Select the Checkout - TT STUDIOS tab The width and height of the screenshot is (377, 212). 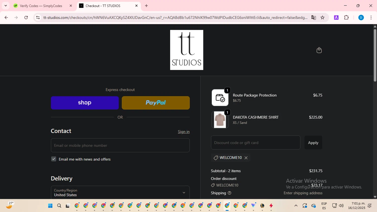point(103,6)
